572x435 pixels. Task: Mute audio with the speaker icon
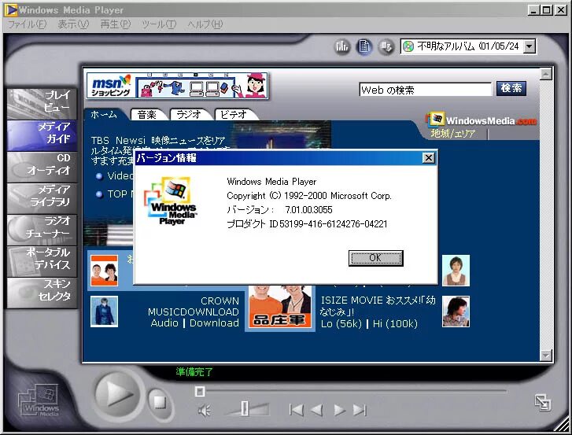205,411
